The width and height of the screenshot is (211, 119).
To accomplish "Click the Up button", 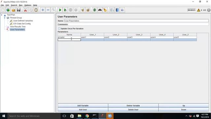I will pos(184,106).
